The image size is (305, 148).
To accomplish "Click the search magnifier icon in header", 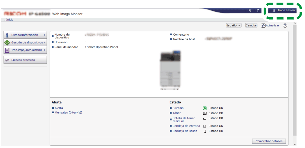I will click(x=250, y=11).
